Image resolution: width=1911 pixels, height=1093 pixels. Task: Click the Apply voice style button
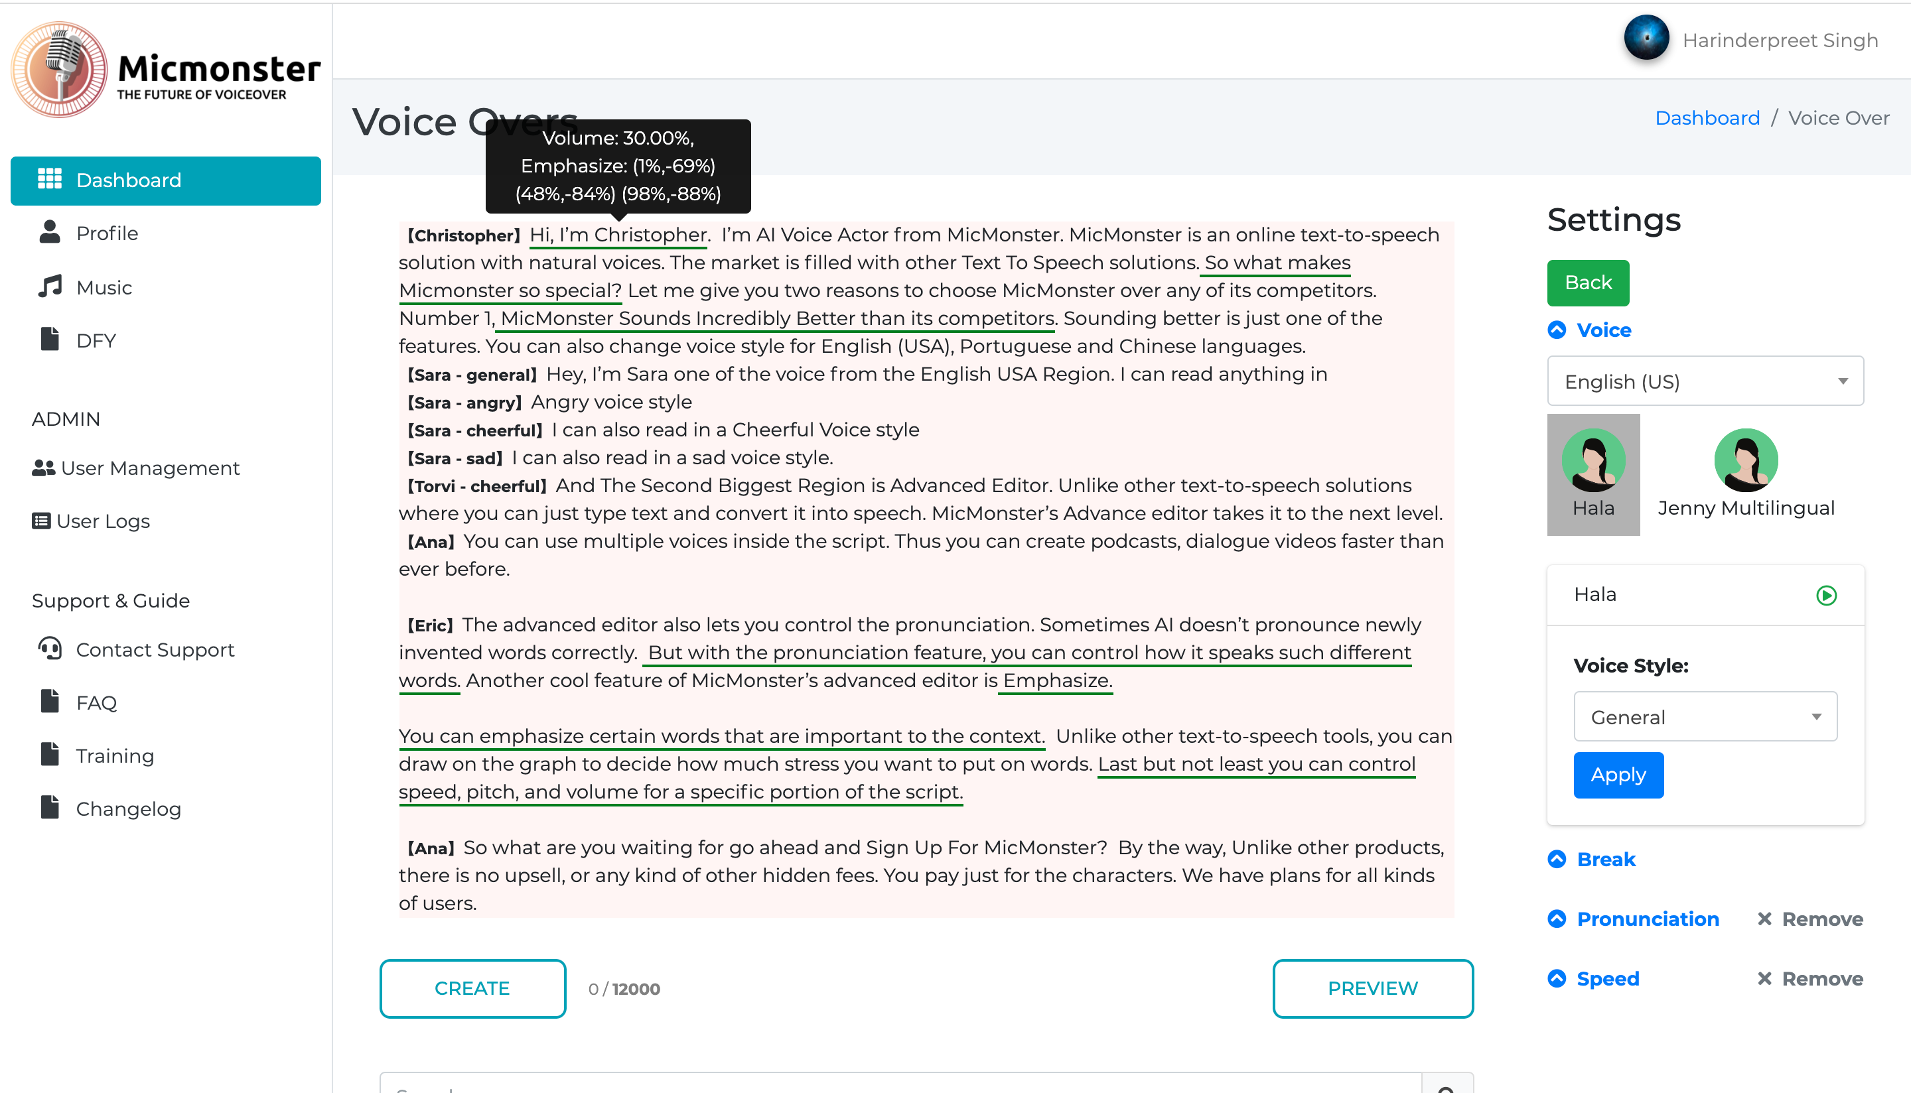1616,774
